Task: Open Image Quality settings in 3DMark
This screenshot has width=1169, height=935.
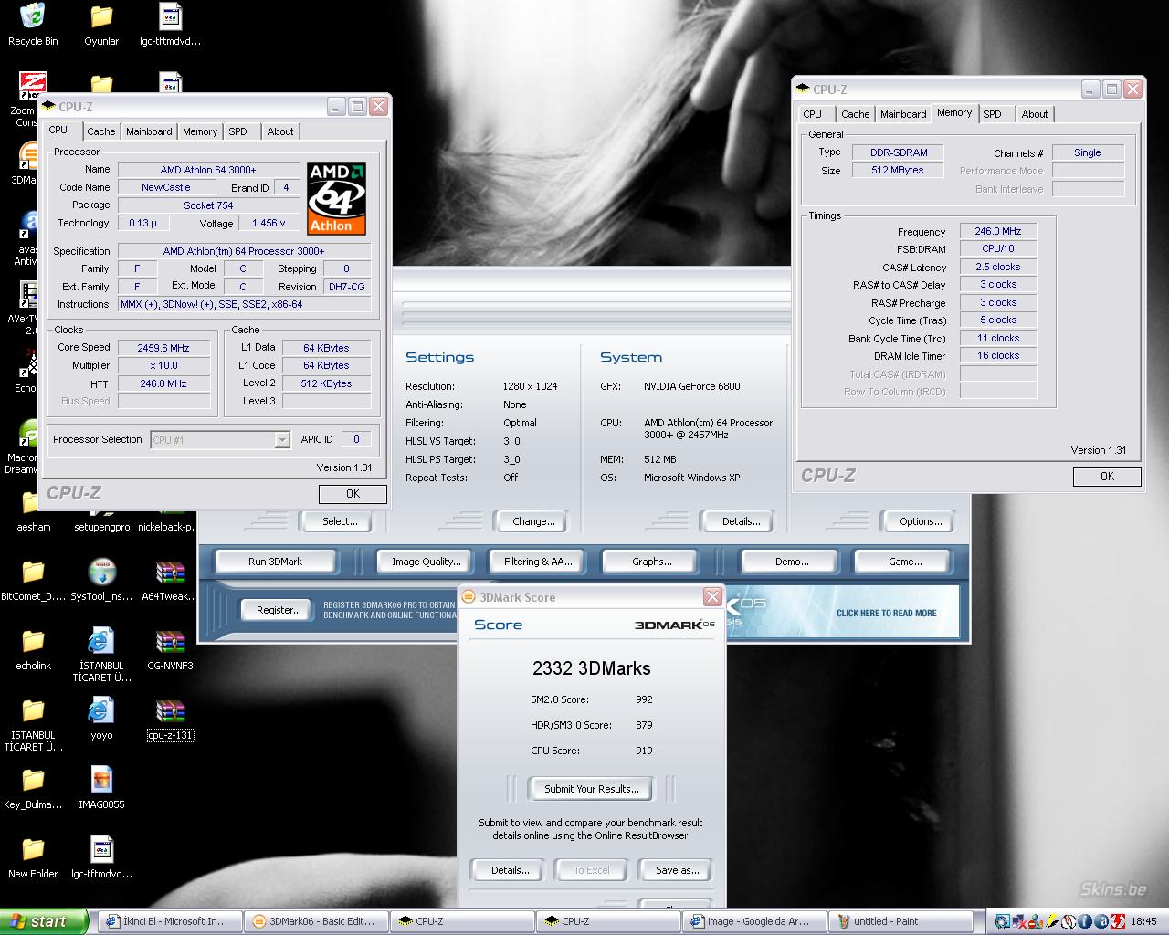Action: tap(426, 562)
